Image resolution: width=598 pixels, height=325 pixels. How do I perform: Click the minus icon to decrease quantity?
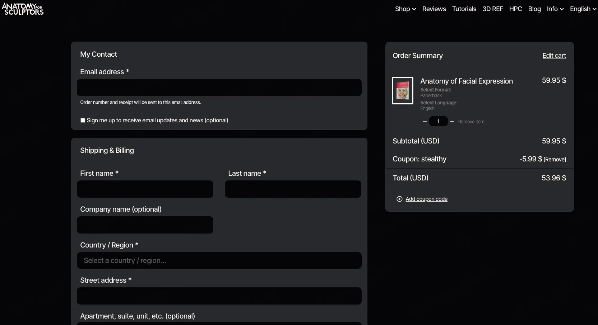point(425,122)
